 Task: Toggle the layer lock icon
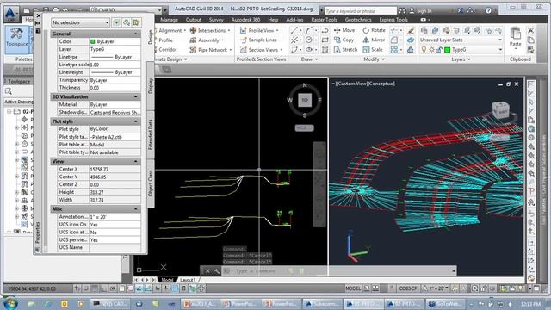click(x=439, y=50)
